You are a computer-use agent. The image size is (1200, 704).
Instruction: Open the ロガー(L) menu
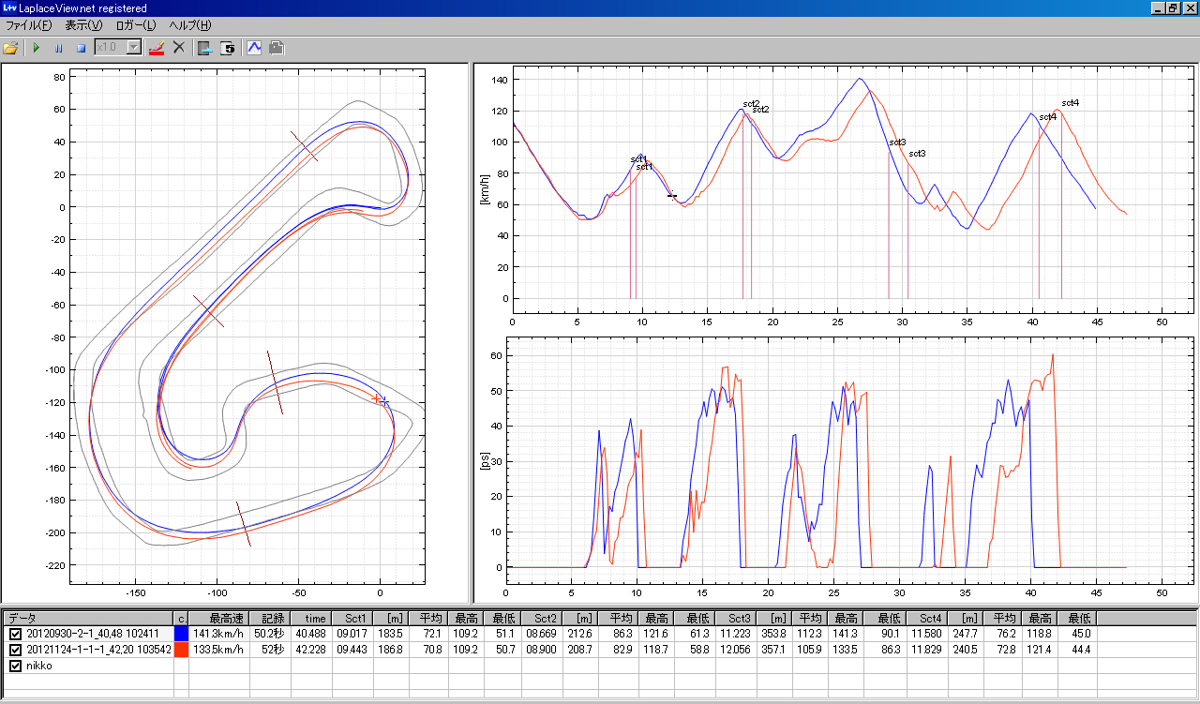coord(136,25)
